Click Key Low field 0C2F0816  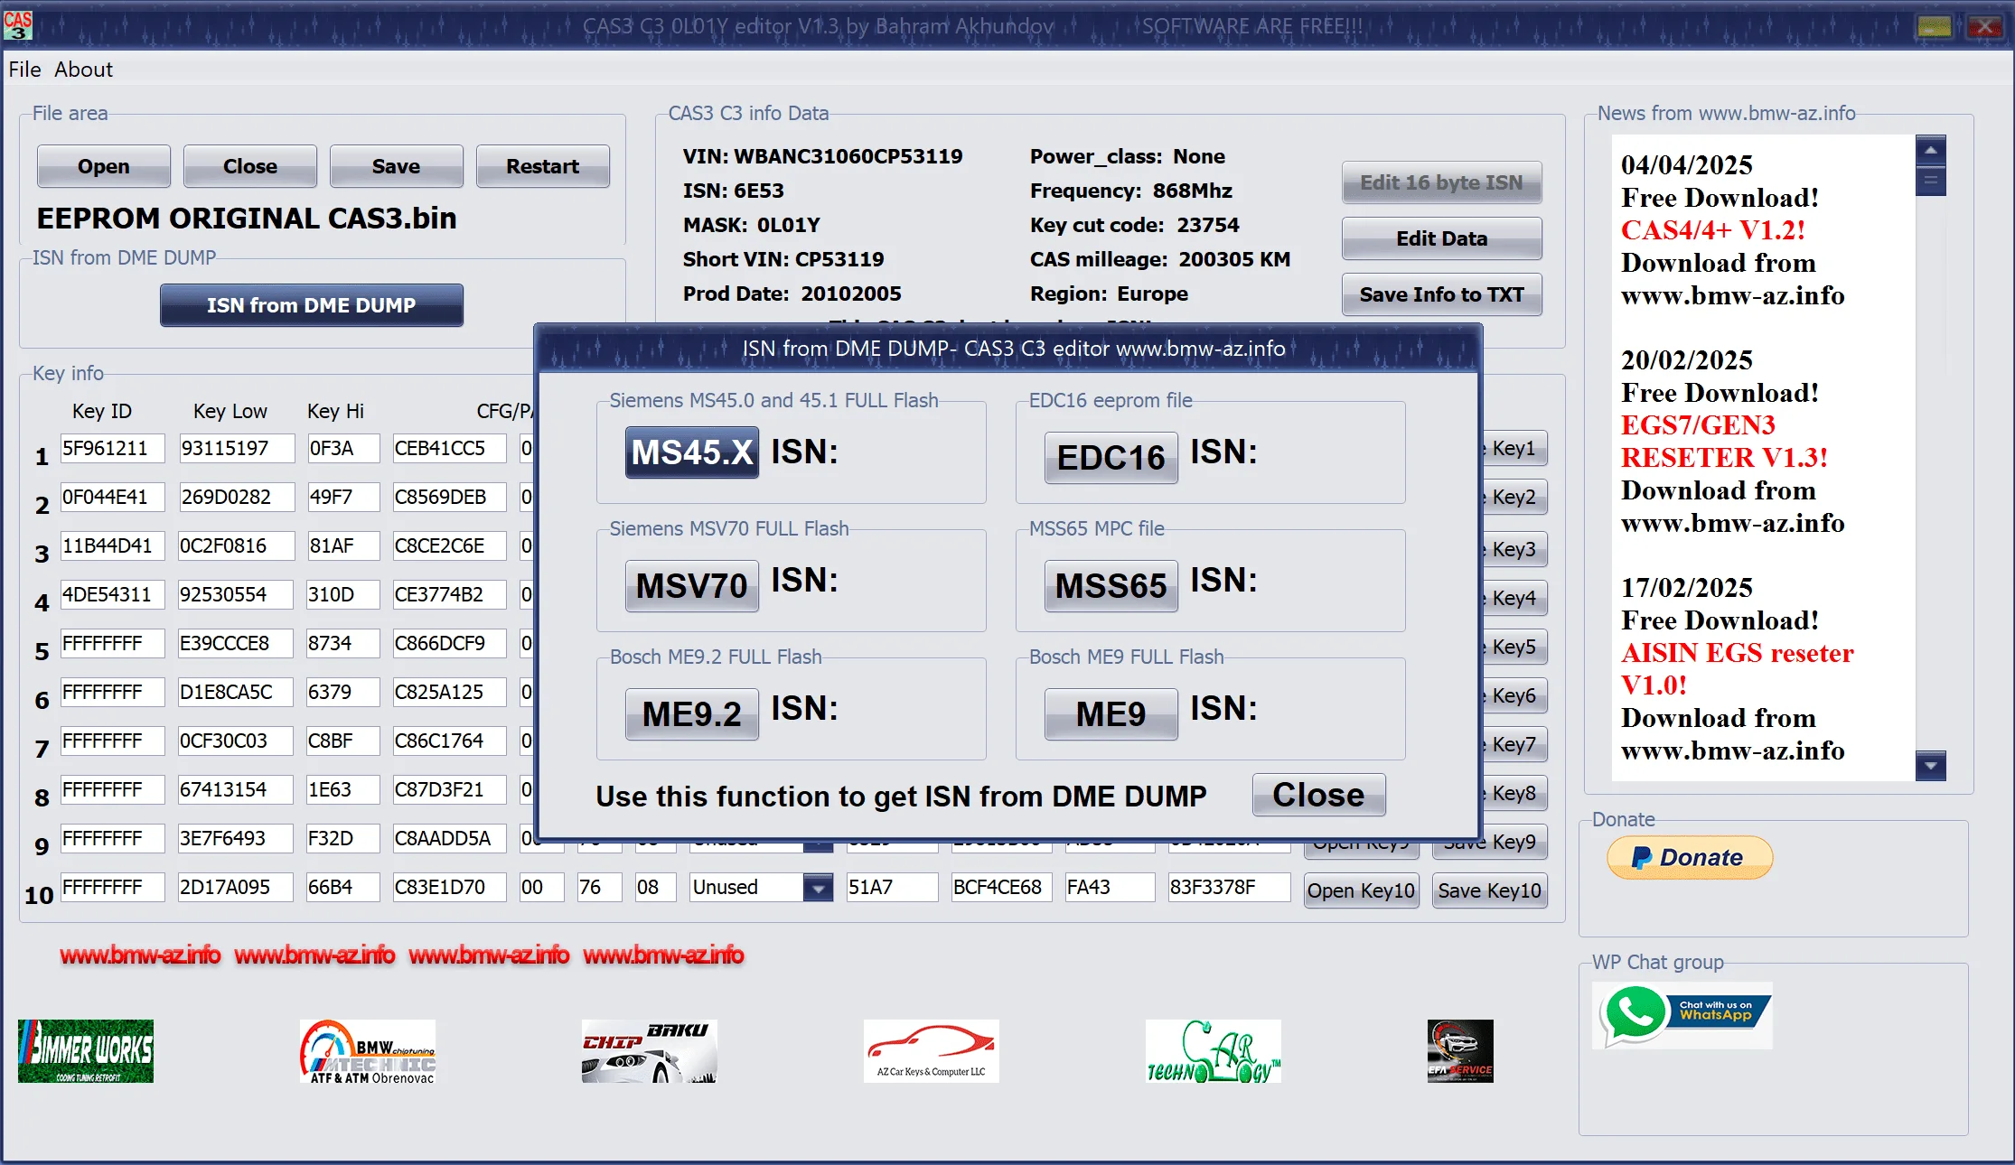pos(236,545)
